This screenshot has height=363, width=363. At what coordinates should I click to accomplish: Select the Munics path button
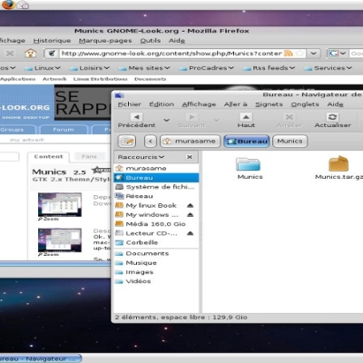(x=289, y=142)
